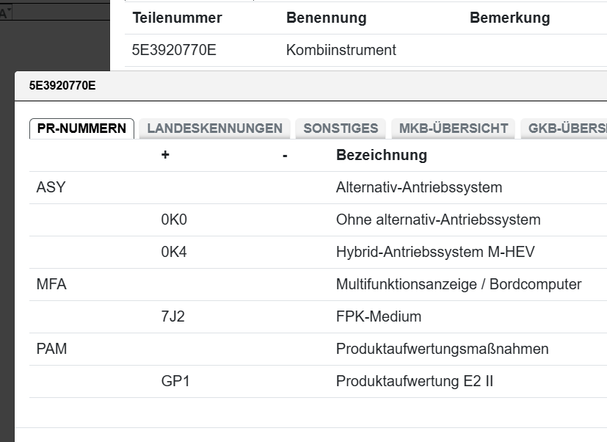607x442 pixels.
Task: Click the Teilenummer column header
Action: pos(177,18)
